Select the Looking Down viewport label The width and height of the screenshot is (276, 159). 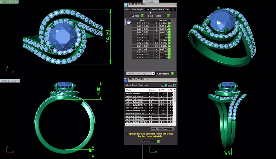click(x=8, y=2)
